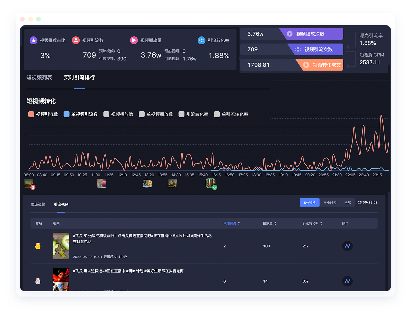Click the 视频播放次数 funnel bar

[x=292, y=34]
